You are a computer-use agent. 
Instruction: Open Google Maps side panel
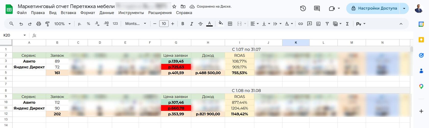pyautogui.click(x=421, y=87)
